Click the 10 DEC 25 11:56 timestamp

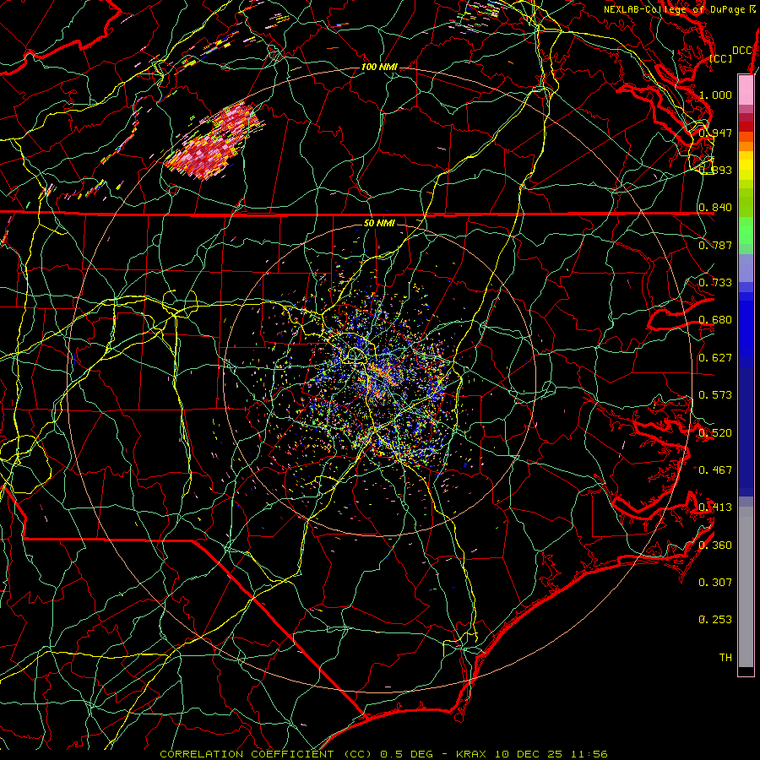click(551, 754)
